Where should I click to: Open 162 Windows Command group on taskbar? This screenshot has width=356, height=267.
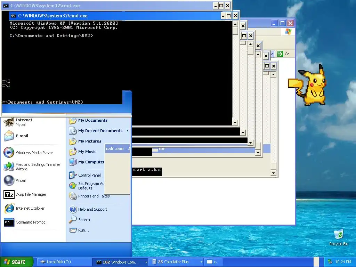(x=120, y=262)
